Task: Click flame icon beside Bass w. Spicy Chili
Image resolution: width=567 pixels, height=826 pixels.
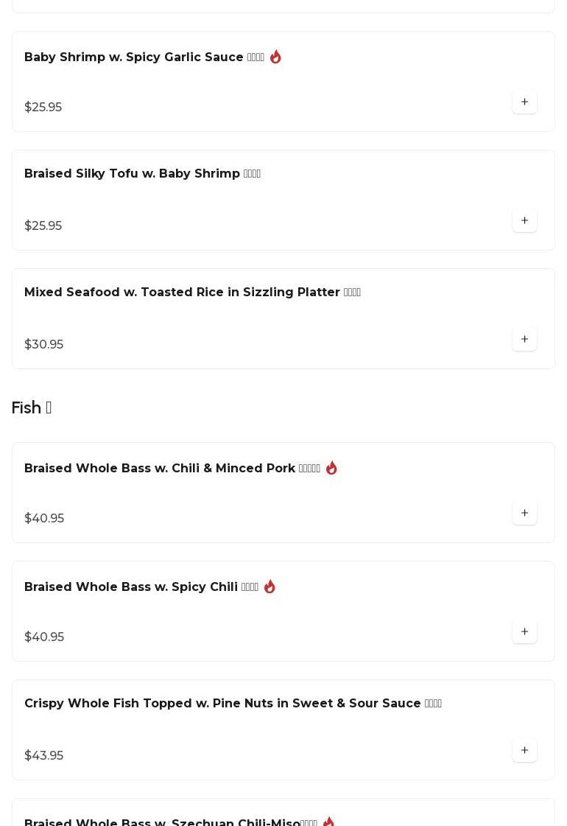Action: (x=270, y=587)
